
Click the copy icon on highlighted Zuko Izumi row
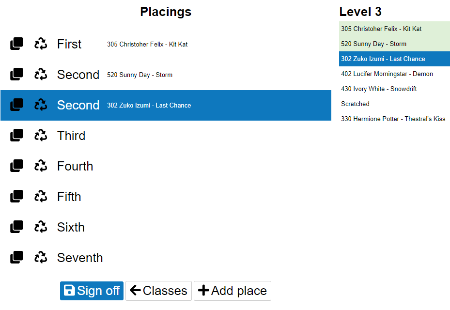pyautogui.click(x=16, y=105)
